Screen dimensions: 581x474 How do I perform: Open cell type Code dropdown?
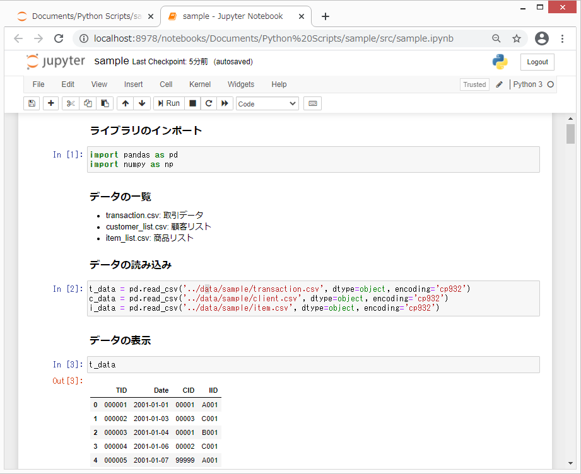(267, 103)
